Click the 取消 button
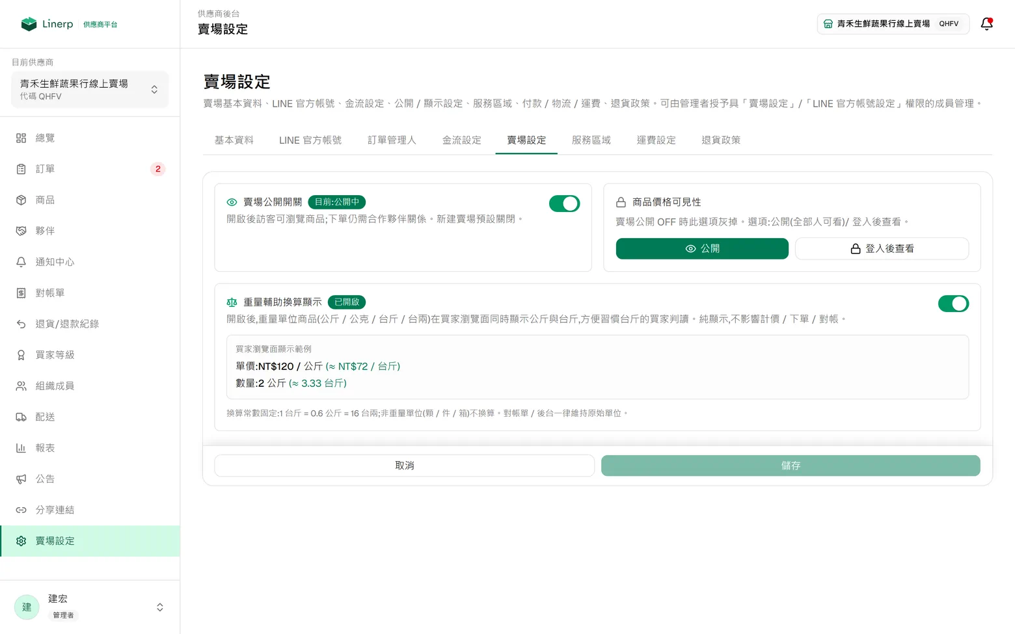This screenshot has width=1015, height=634. click(405, 466)
